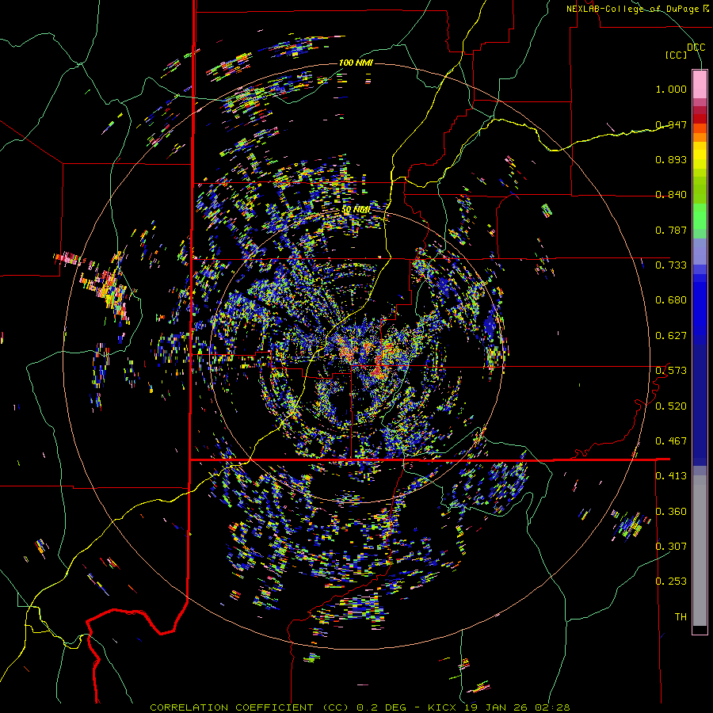Select the 1.000 scale value

(671, 89)
